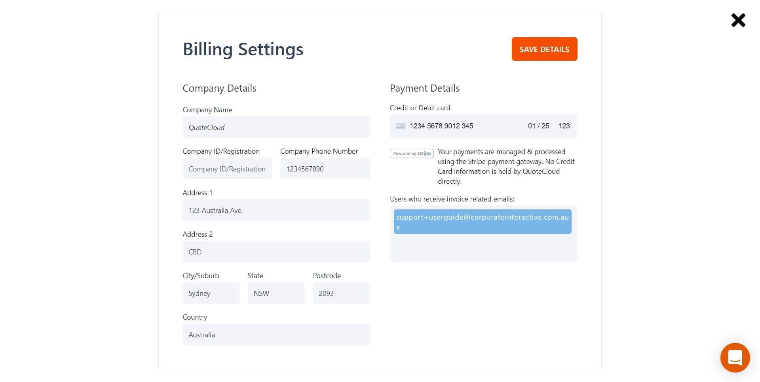Open the Intercom chat bubble icon
This screenshot has width=760, height=382.
click(735, 358)
